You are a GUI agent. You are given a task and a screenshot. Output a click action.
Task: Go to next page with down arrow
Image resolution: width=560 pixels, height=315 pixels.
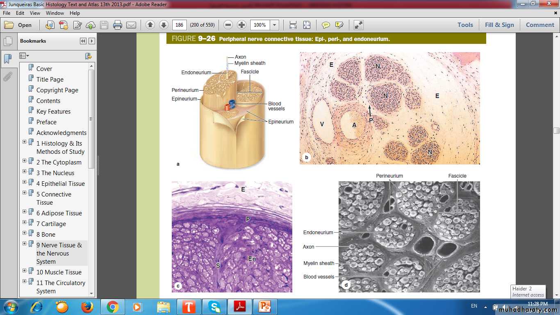164,25
